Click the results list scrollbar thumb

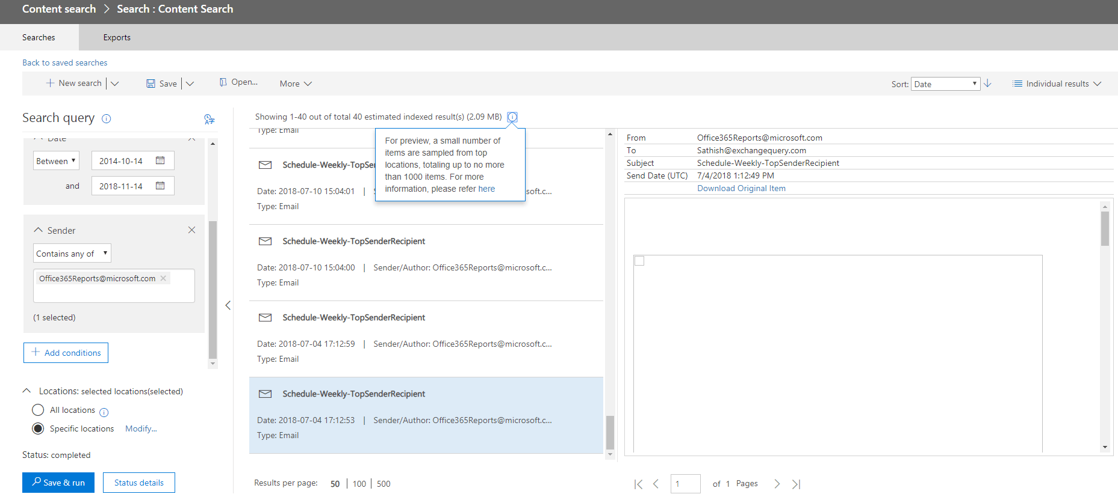(610, 432)
